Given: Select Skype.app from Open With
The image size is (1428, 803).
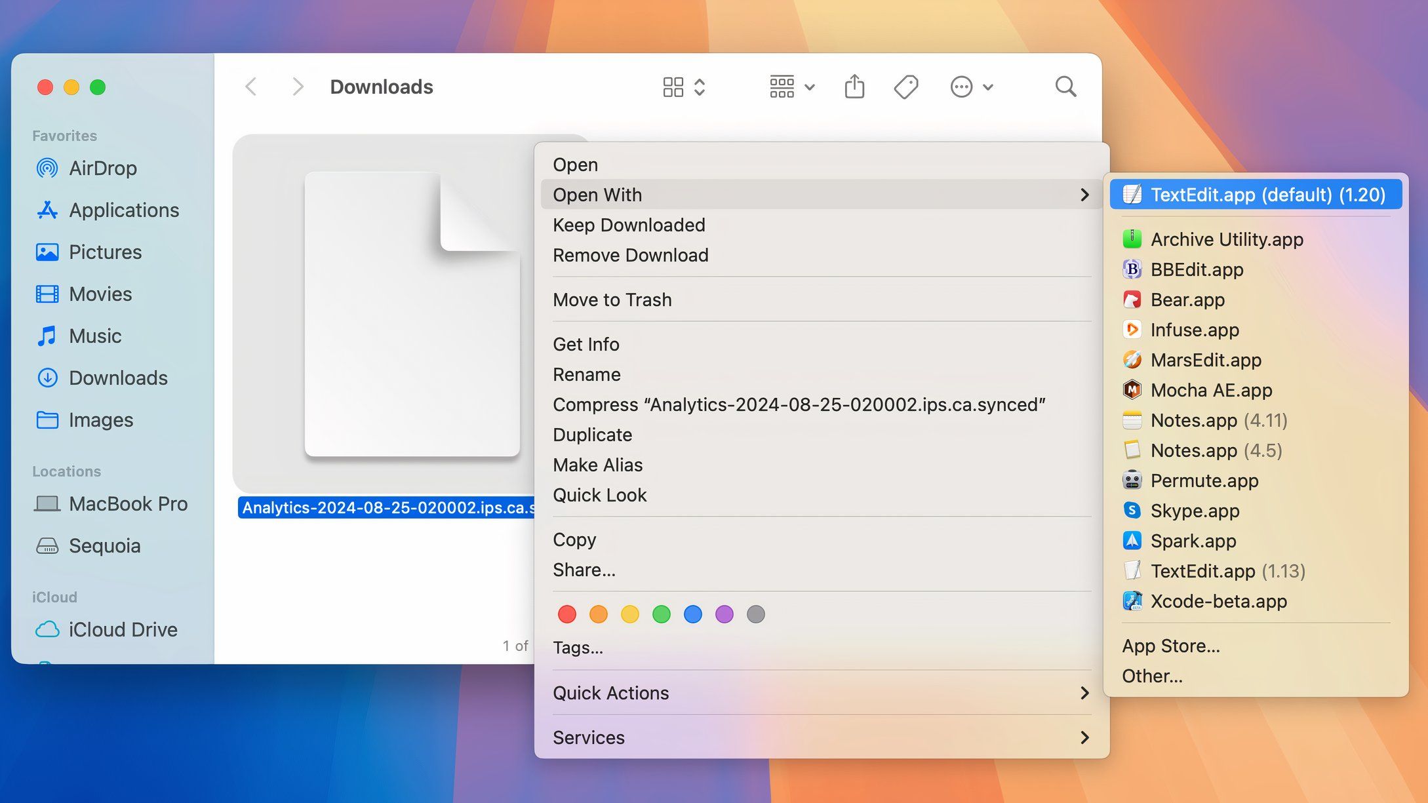Looking at the screenshot, I should click(1195, 510).
